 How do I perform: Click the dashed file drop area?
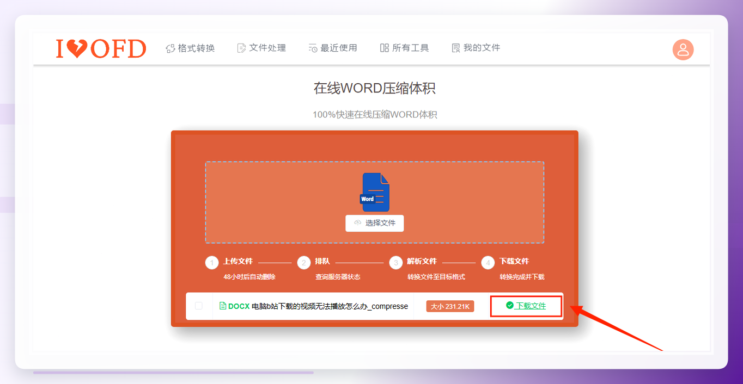[x=375, y=202]
